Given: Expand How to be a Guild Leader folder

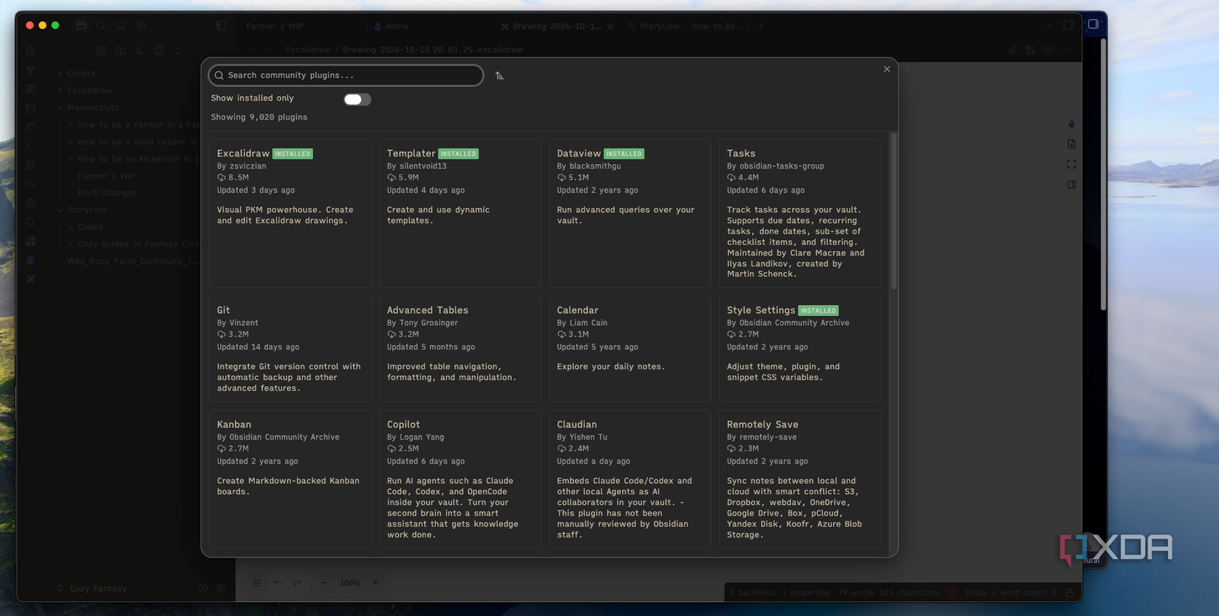Looking at the screenshot, I should (x=71, y=142).
